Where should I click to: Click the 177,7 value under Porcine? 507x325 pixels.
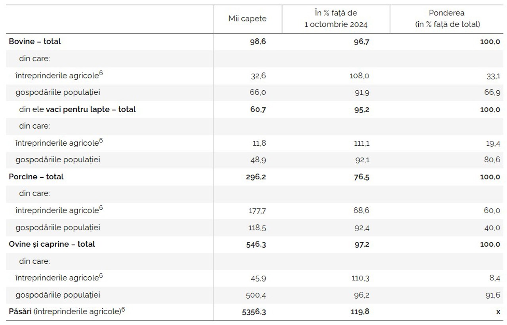pyautogui.click(x=256, y=211)
